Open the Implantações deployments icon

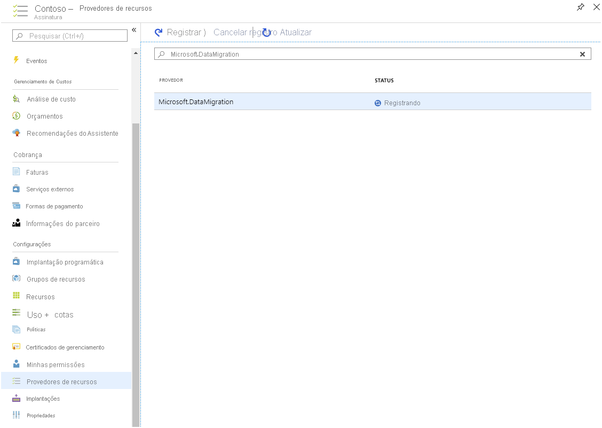(16, 398)
